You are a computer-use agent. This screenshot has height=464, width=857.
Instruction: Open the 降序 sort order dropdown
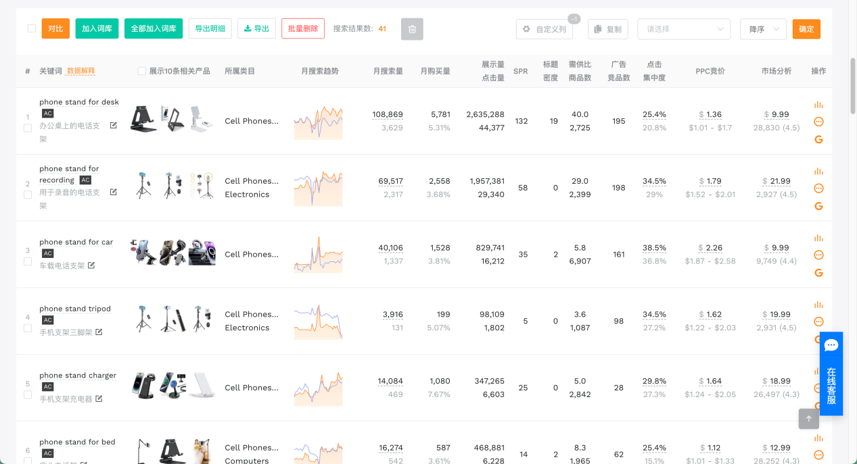(x=762, y=29)
